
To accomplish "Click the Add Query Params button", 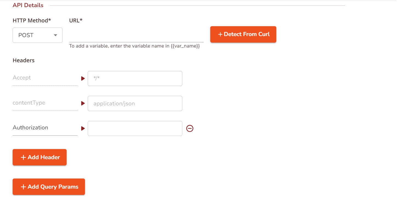I will click(x=49, y=187).
